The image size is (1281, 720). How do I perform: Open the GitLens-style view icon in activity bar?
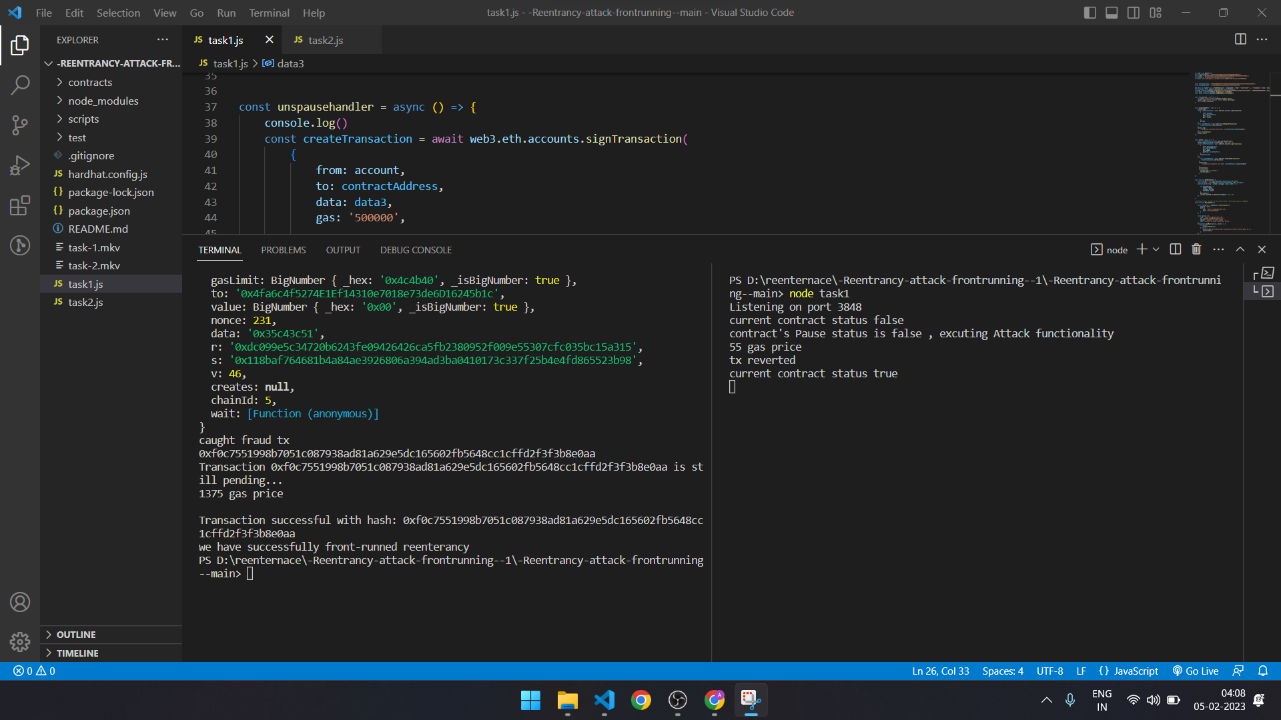pyautogui.click(x=20, y=245)
